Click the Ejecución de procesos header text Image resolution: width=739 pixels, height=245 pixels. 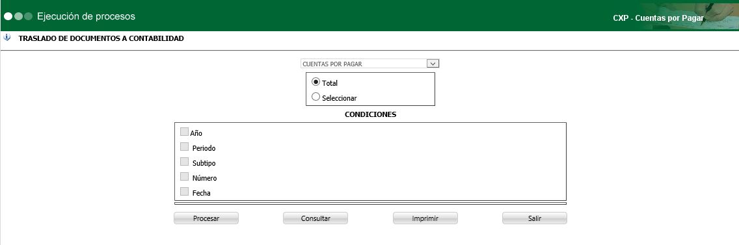[87, 16]
